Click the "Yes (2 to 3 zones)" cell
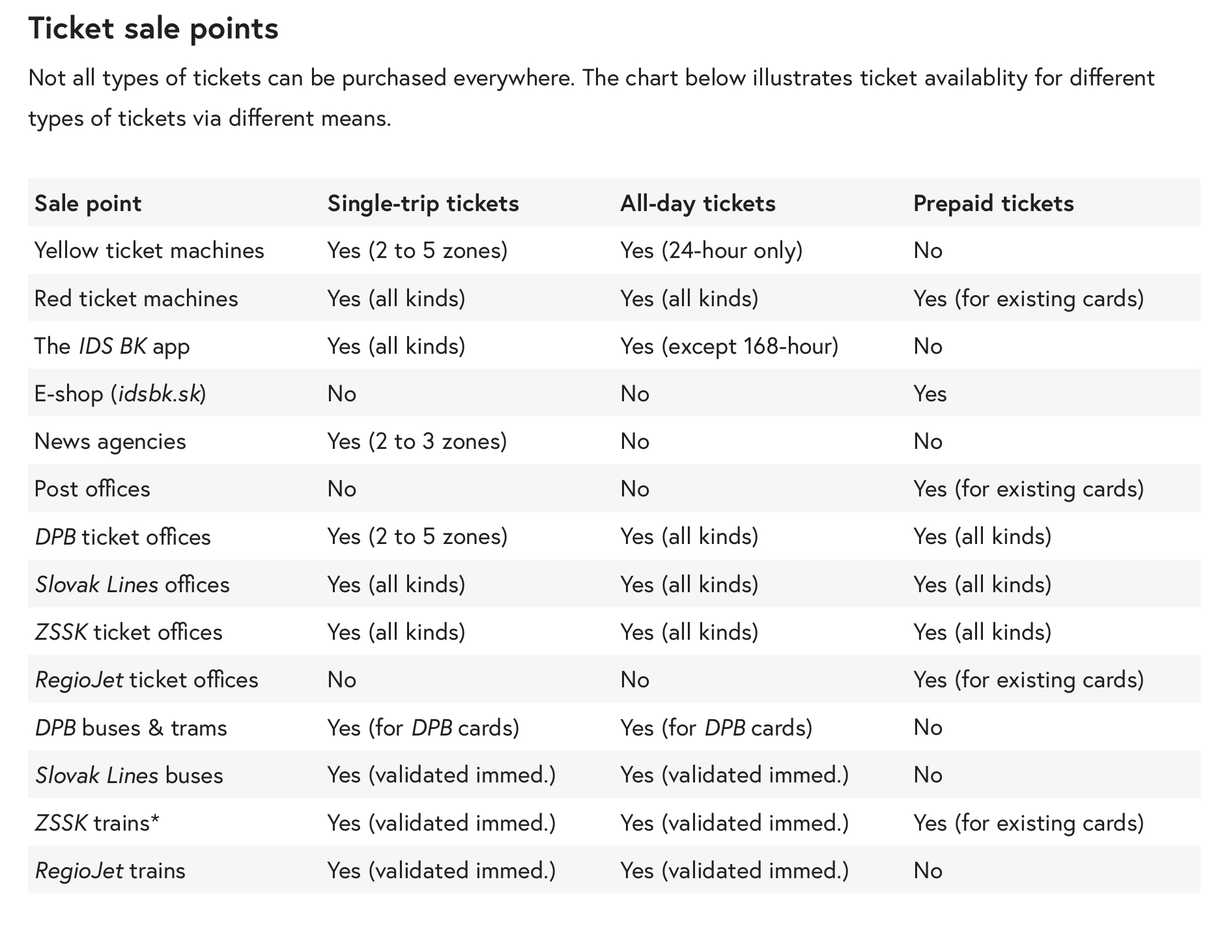Image resolution: width=1222 pixels, height=929 pixels. 417,441
